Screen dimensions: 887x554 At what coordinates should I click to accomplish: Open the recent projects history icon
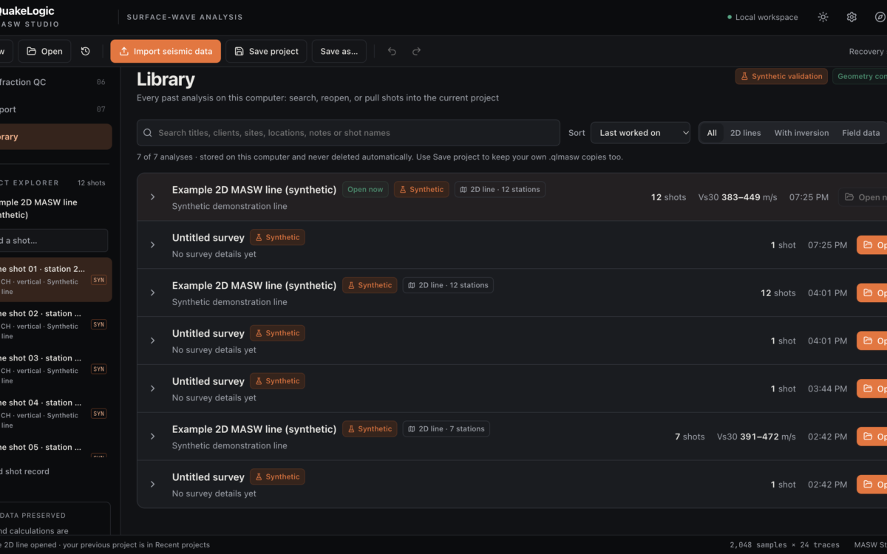(x=86, y=52)
